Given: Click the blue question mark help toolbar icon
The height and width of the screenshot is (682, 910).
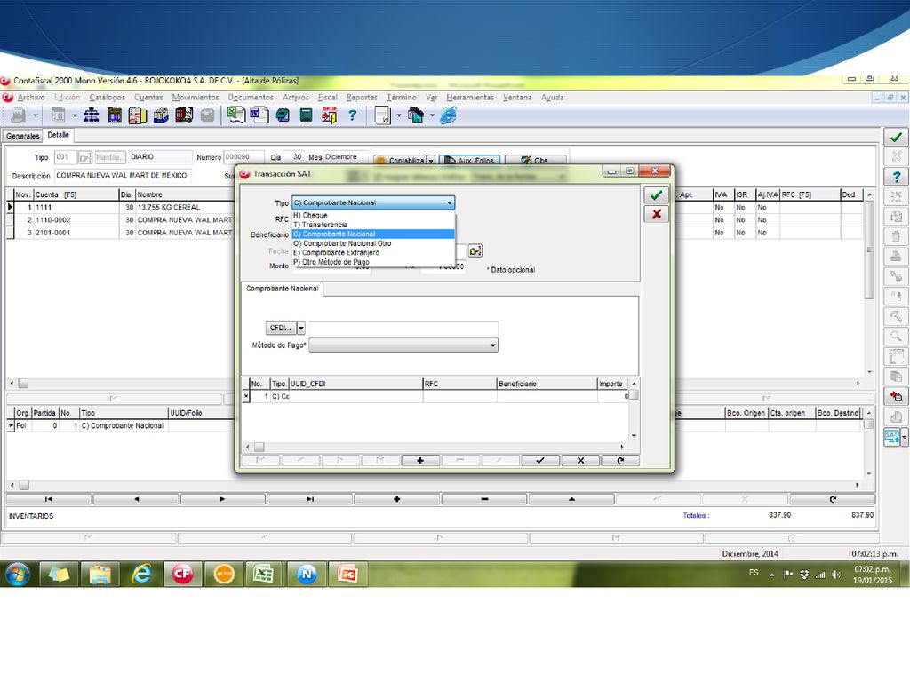Looking at the screenshot, I should pyautogui.click(x=352, y=115).
